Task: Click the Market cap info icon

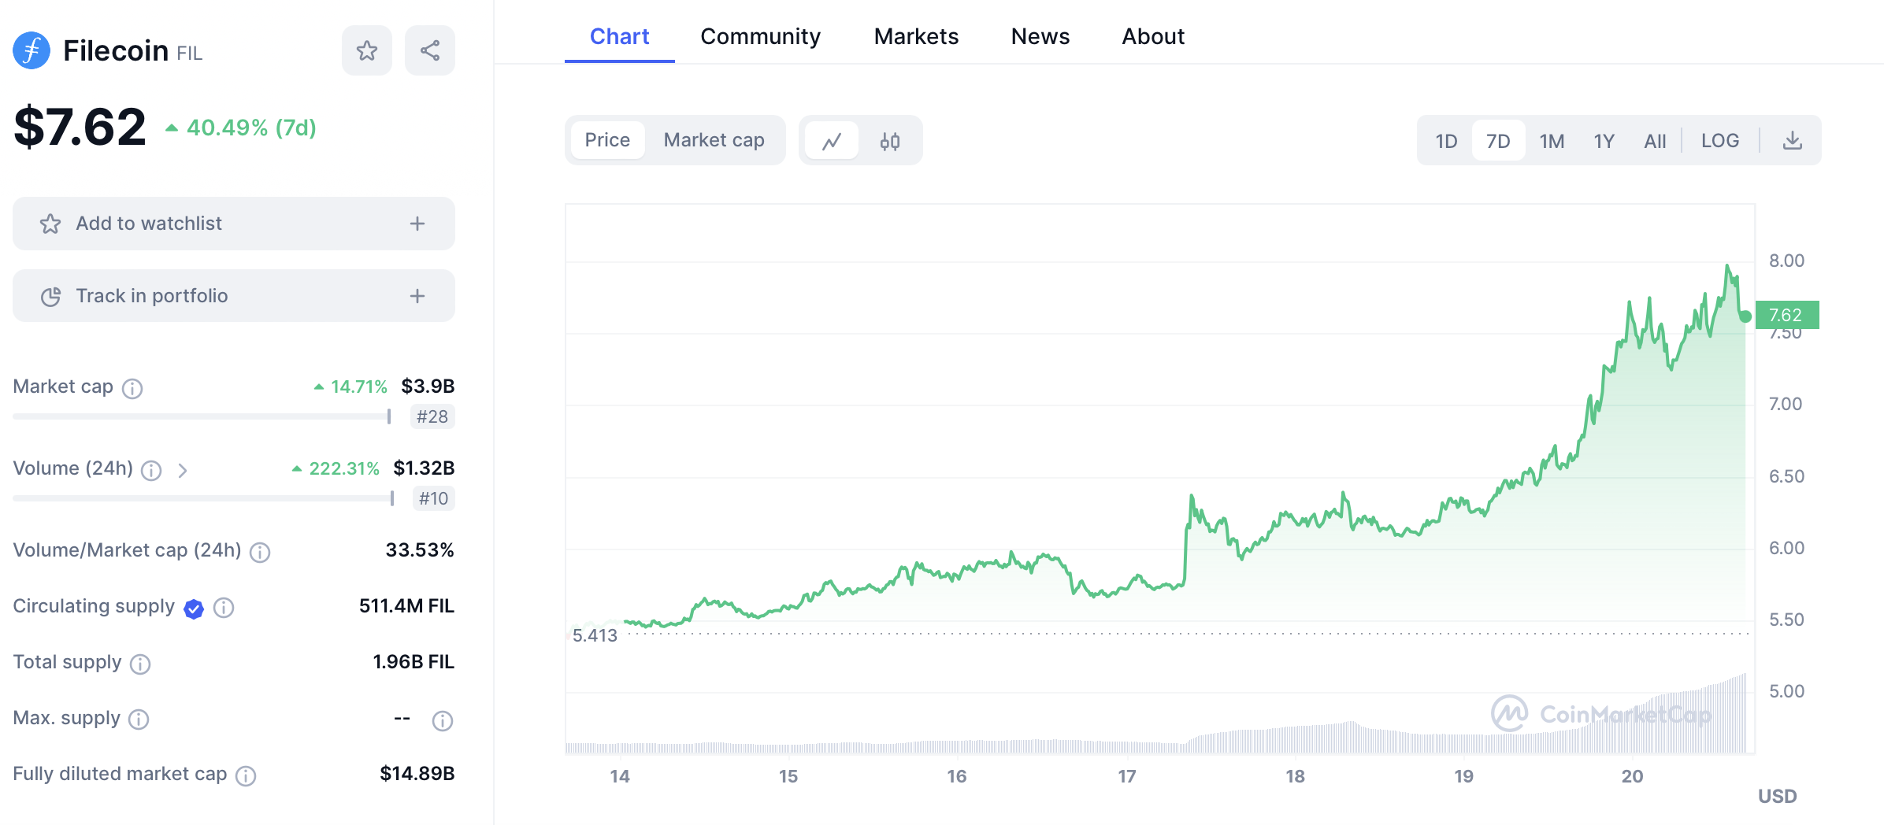Action: 132,388
